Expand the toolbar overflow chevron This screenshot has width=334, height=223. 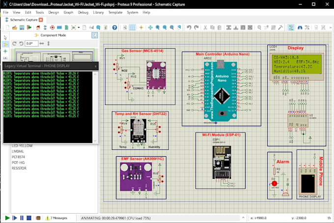tap(331, 28)
